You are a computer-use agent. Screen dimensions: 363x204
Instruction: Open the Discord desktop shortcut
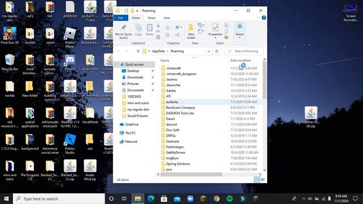tap(70, 63)
